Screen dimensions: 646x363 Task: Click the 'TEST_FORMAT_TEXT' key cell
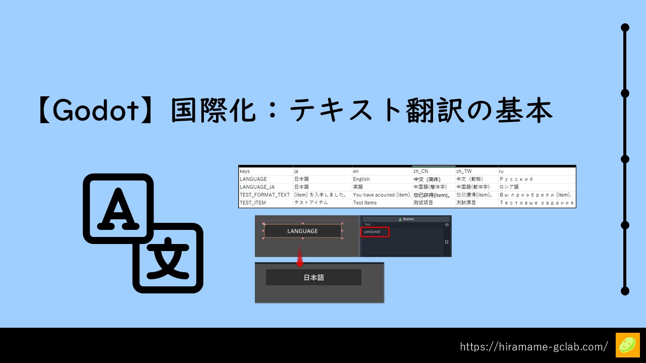click(265, 195)
